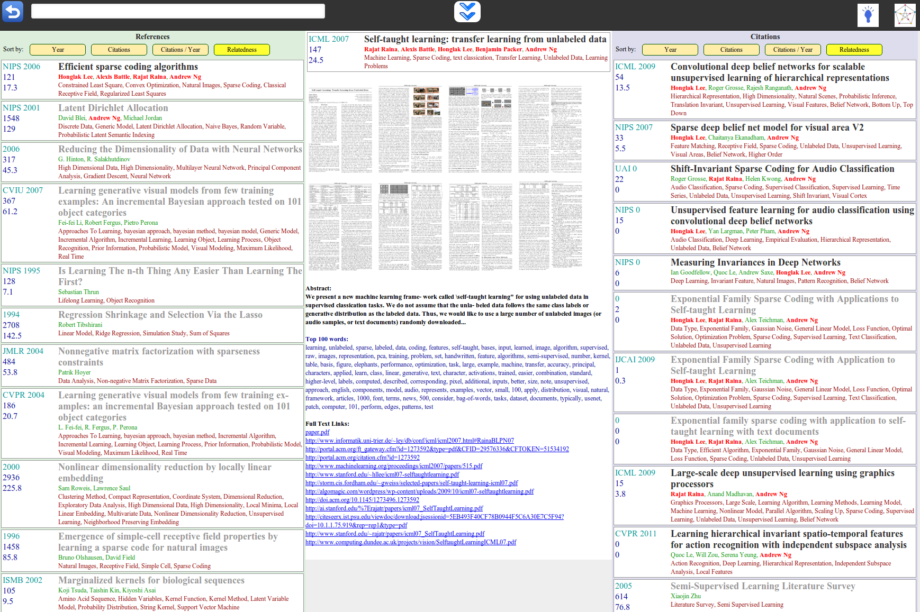Open Nonnegative matrix factorization with sparseness constraints
The width and height of the screenshot is (920, 612).
(x=159, y=357)
